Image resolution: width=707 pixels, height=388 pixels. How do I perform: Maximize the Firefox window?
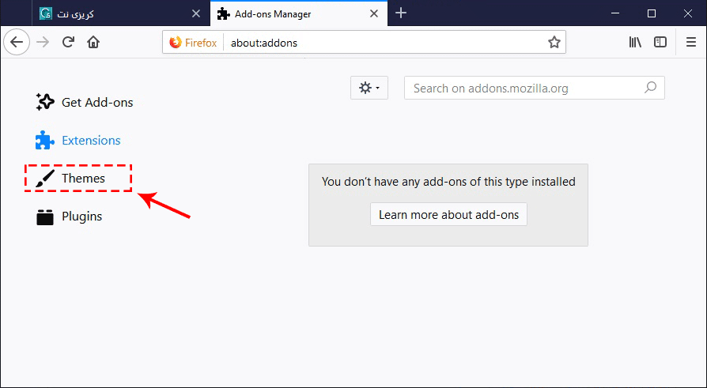(651, 13)
